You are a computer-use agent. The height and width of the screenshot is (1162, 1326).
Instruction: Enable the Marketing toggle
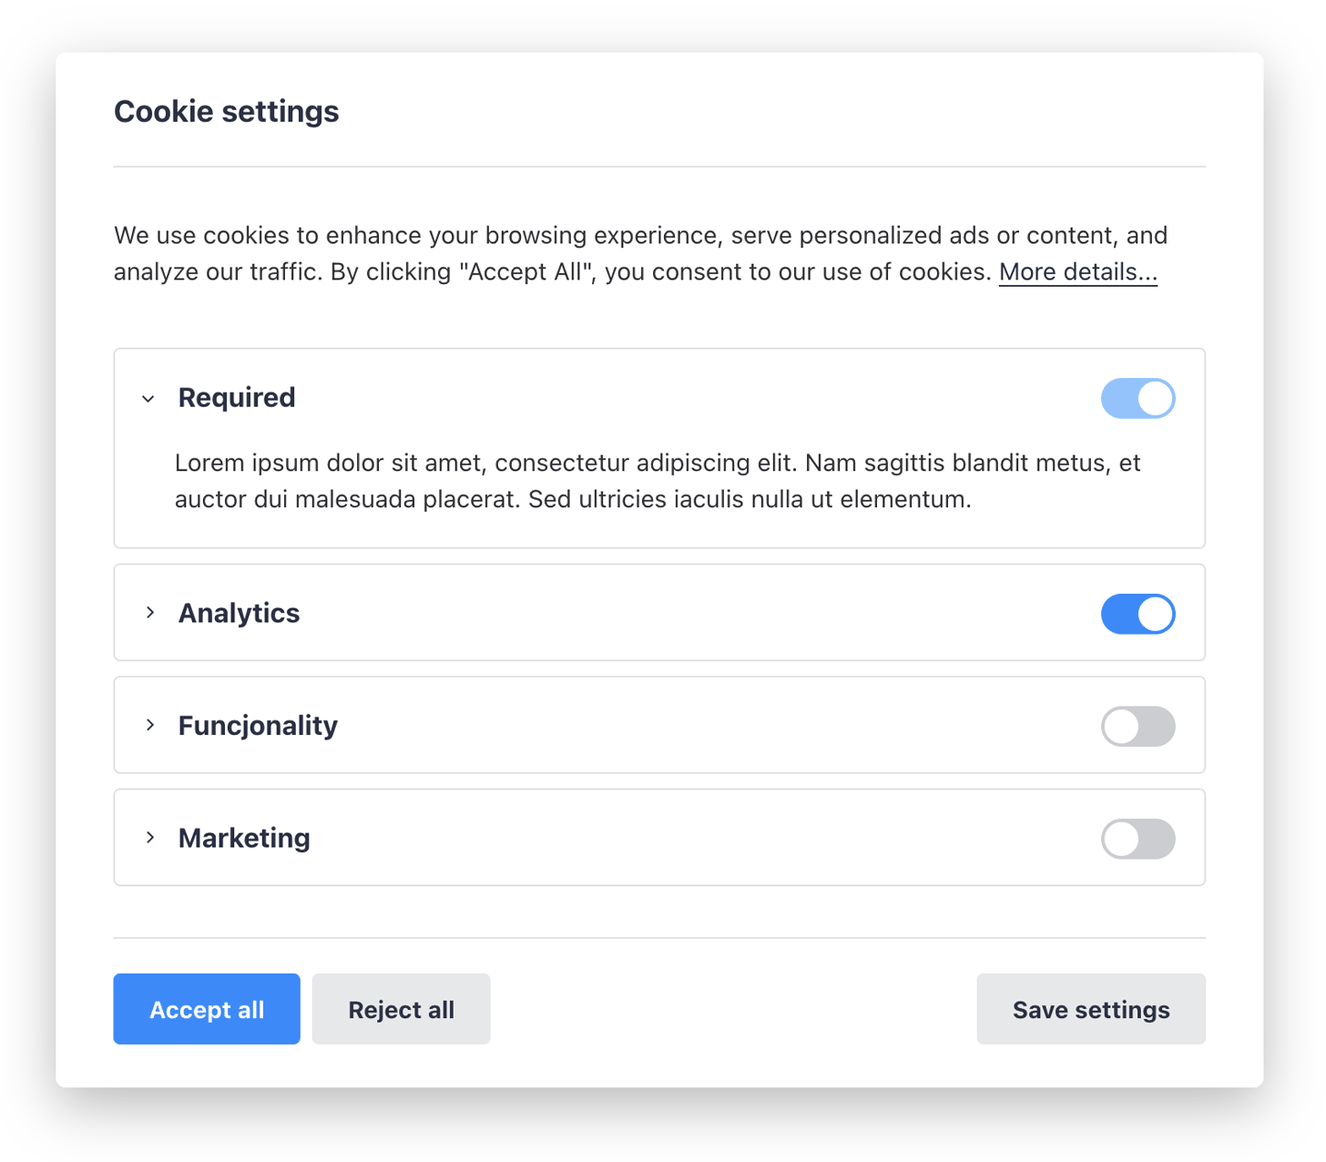point(1137,838)
